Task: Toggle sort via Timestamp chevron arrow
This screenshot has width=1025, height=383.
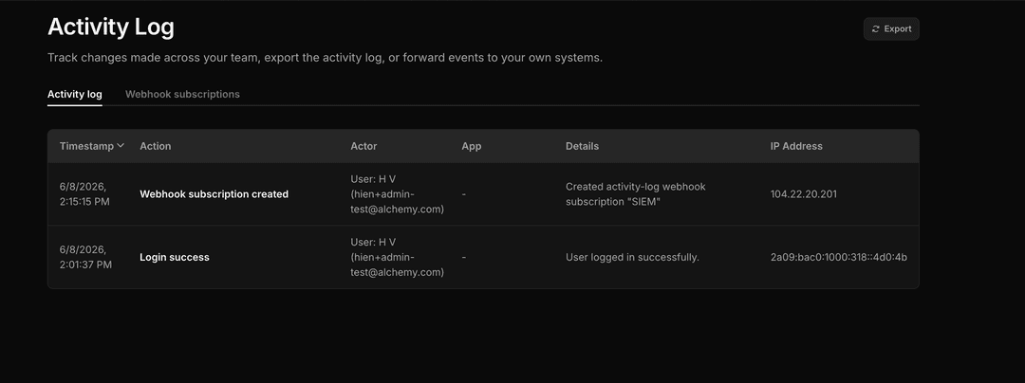Action: pyautogui.click(x=121, y=145)
